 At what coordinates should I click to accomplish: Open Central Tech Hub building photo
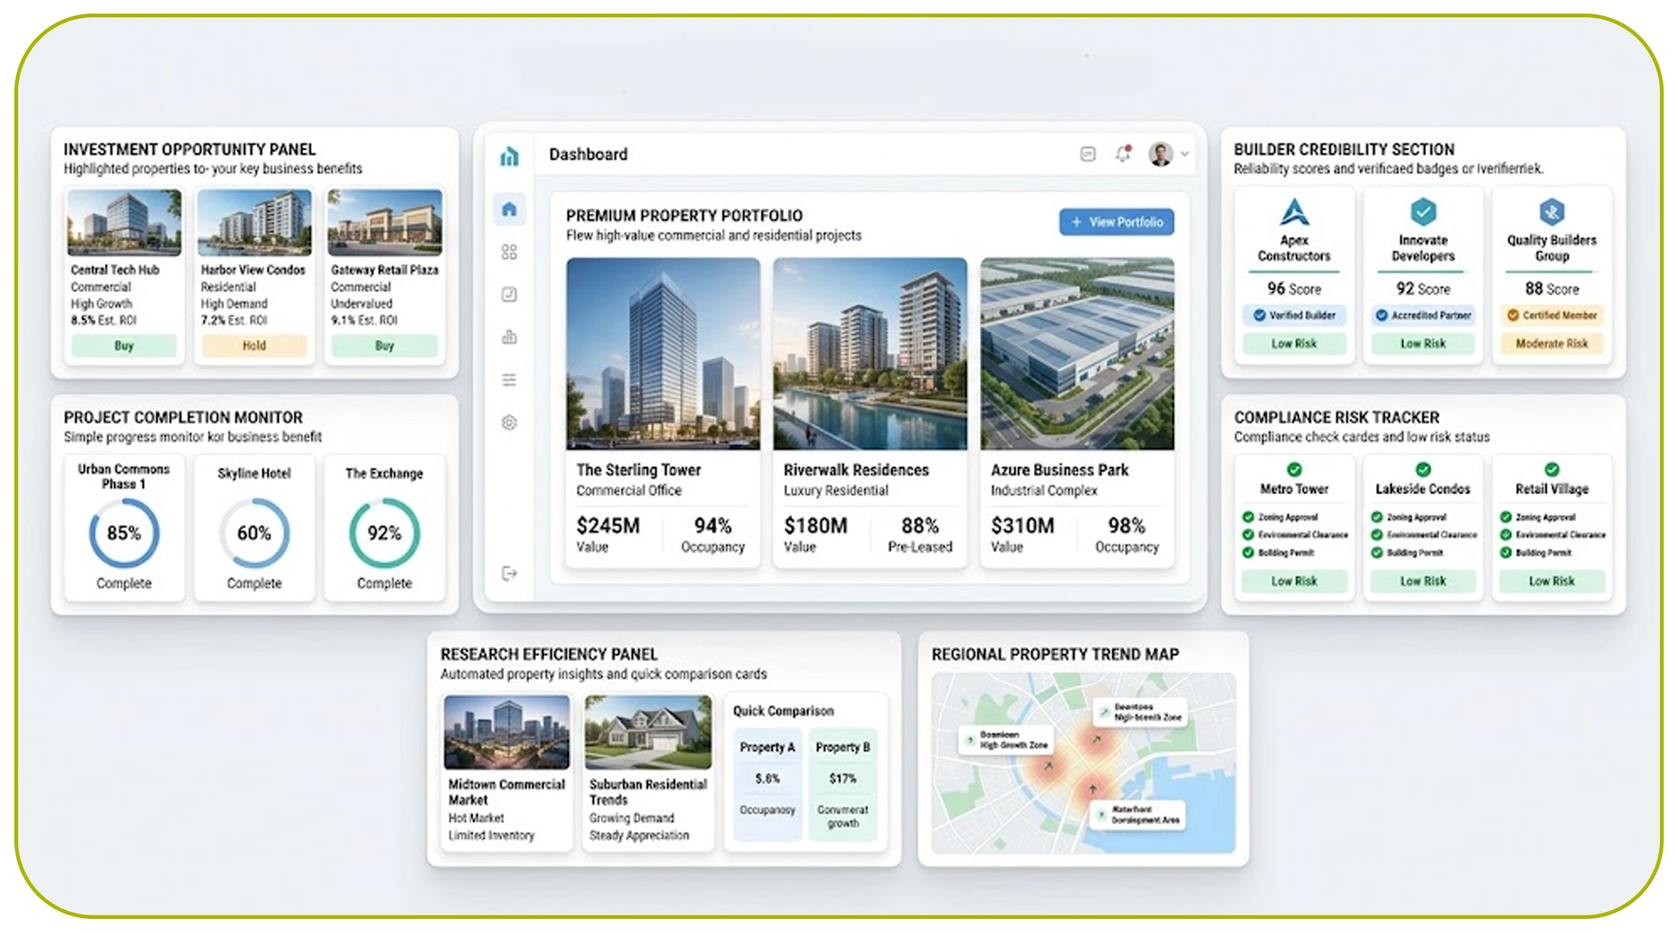(124, 223)
